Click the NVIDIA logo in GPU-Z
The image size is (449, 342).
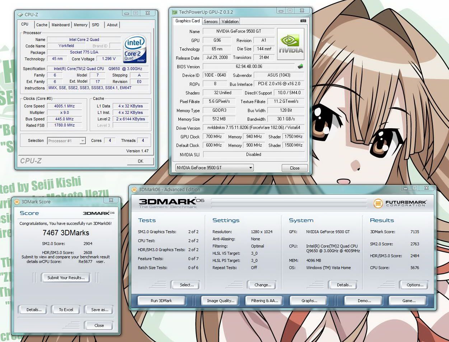tap(291, 44)
